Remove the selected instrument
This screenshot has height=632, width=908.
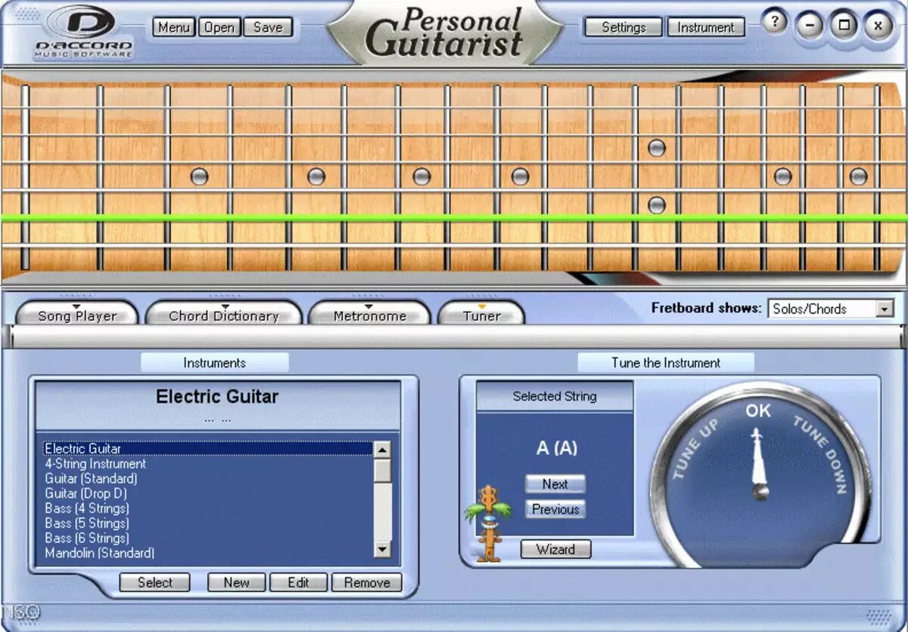pos(367,582)
